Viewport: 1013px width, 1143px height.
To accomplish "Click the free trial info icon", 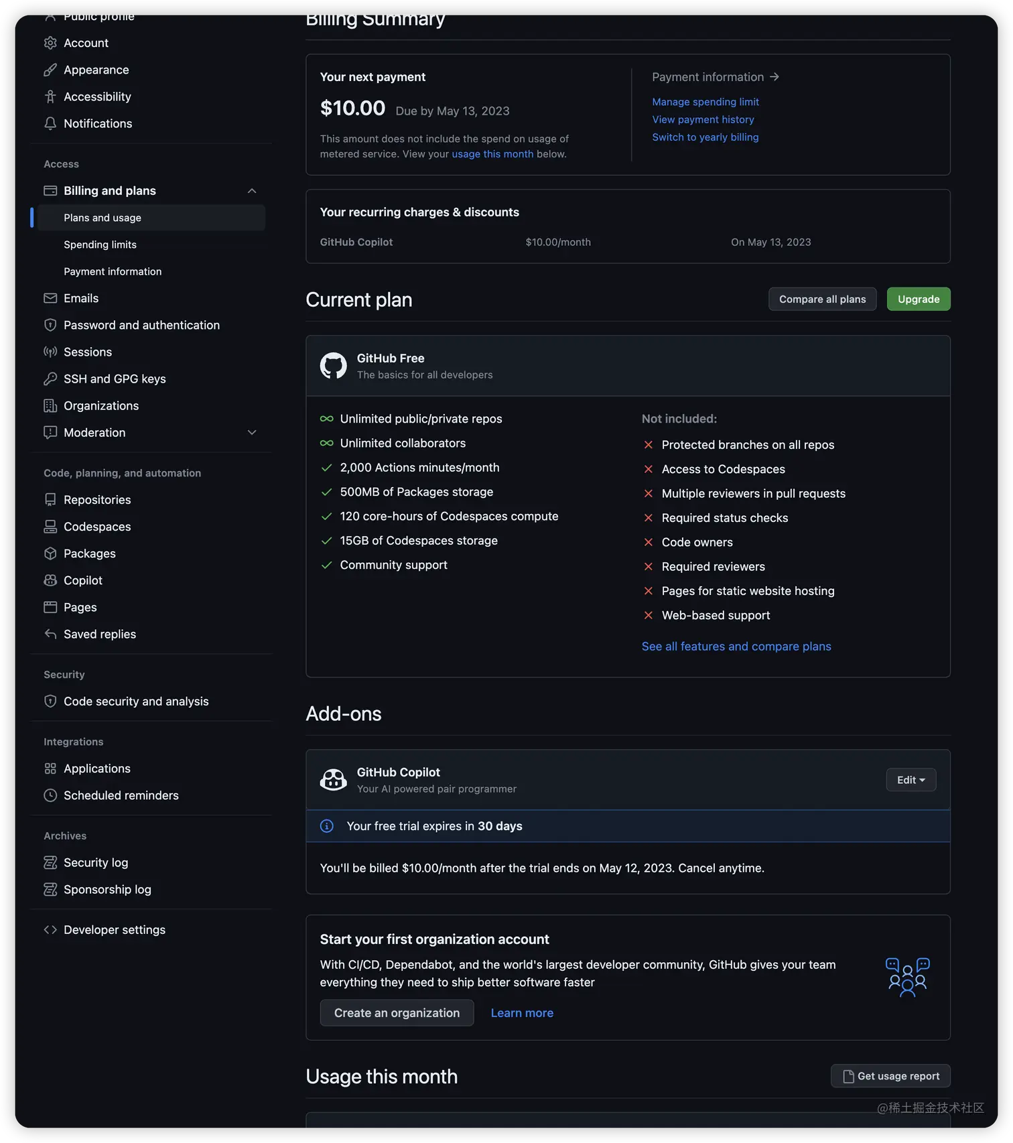I will [x=327, y=826].
